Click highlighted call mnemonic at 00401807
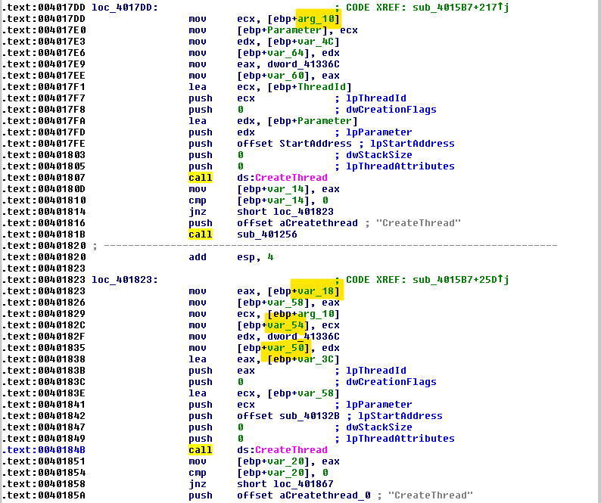The image size is (601, 503). pos(200,178)
